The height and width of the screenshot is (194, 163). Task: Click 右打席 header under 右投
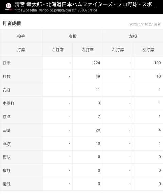point(58,50)
